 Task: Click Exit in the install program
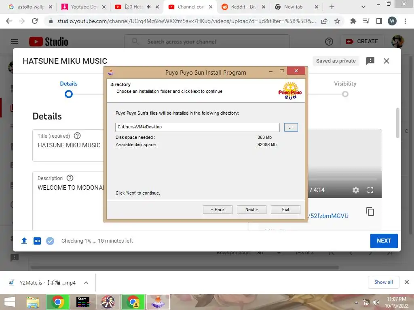pyautogui.click(x=285, y=209)
